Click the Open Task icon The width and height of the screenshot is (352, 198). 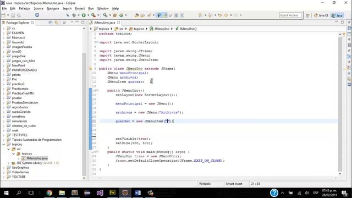tap(142, 15)
